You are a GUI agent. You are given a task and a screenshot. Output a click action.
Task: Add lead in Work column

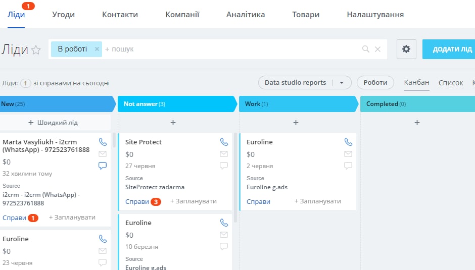pyautogui.click(x=296, y=123)
